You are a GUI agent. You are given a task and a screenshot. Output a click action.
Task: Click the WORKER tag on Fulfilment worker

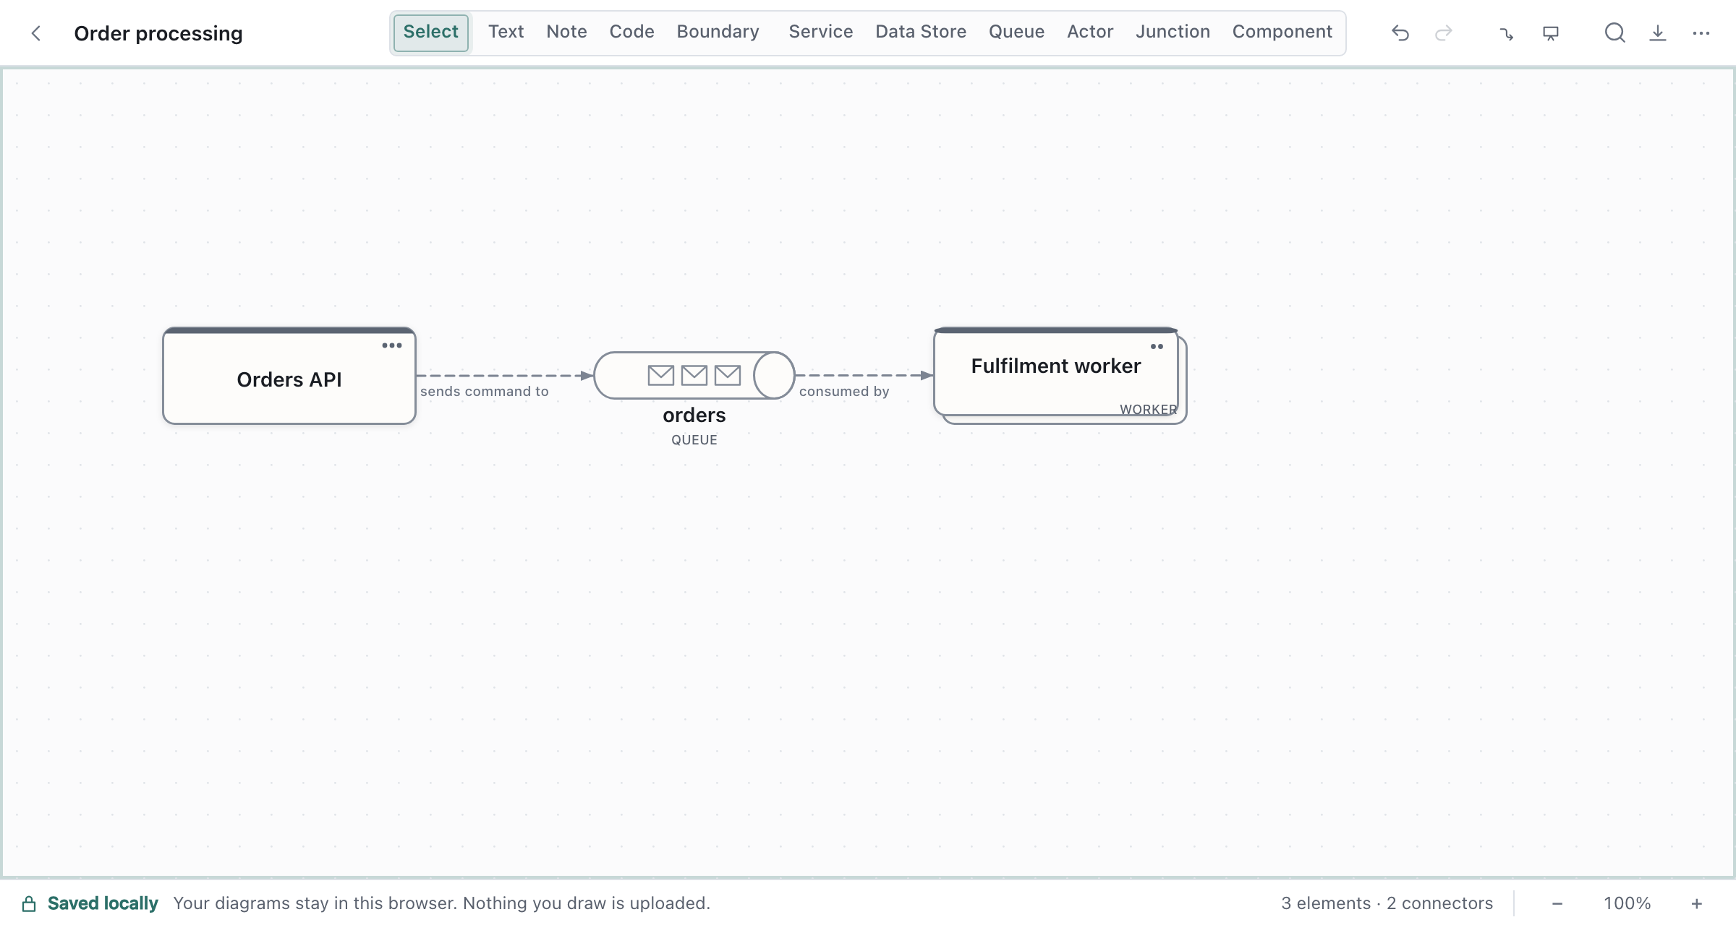coord(1149,410)
